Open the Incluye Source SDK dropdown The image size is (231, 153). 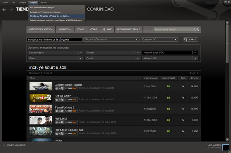tap(170, 53)
